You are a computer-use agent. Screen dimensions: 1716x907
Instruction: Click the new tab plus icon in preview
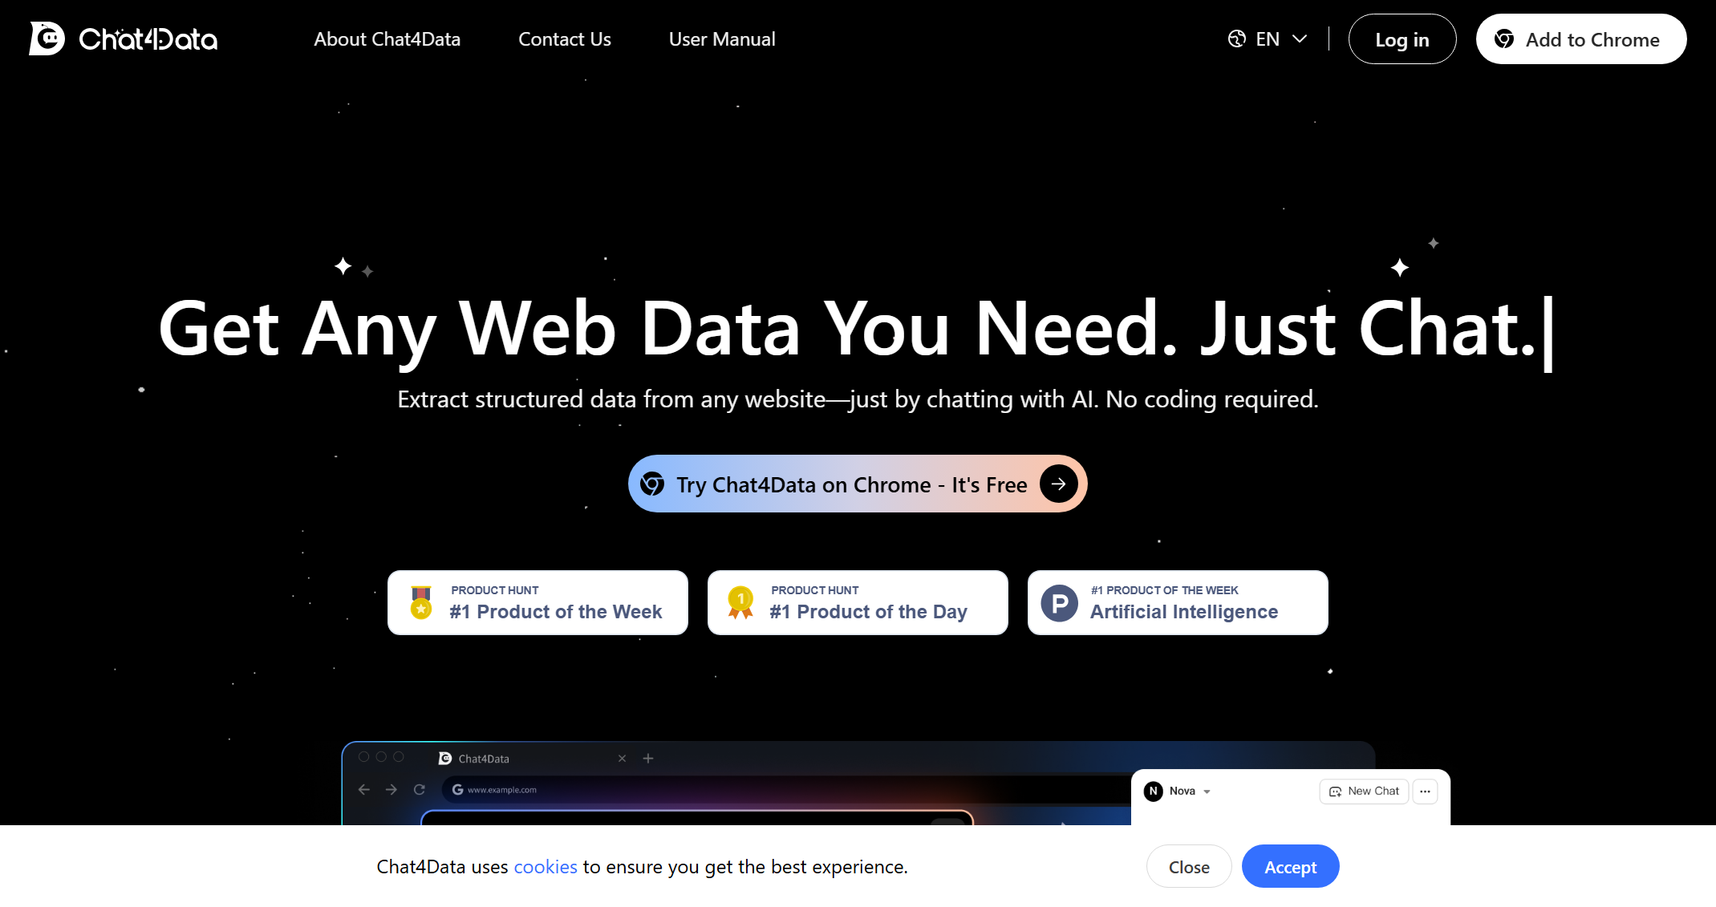coord(648,758)
